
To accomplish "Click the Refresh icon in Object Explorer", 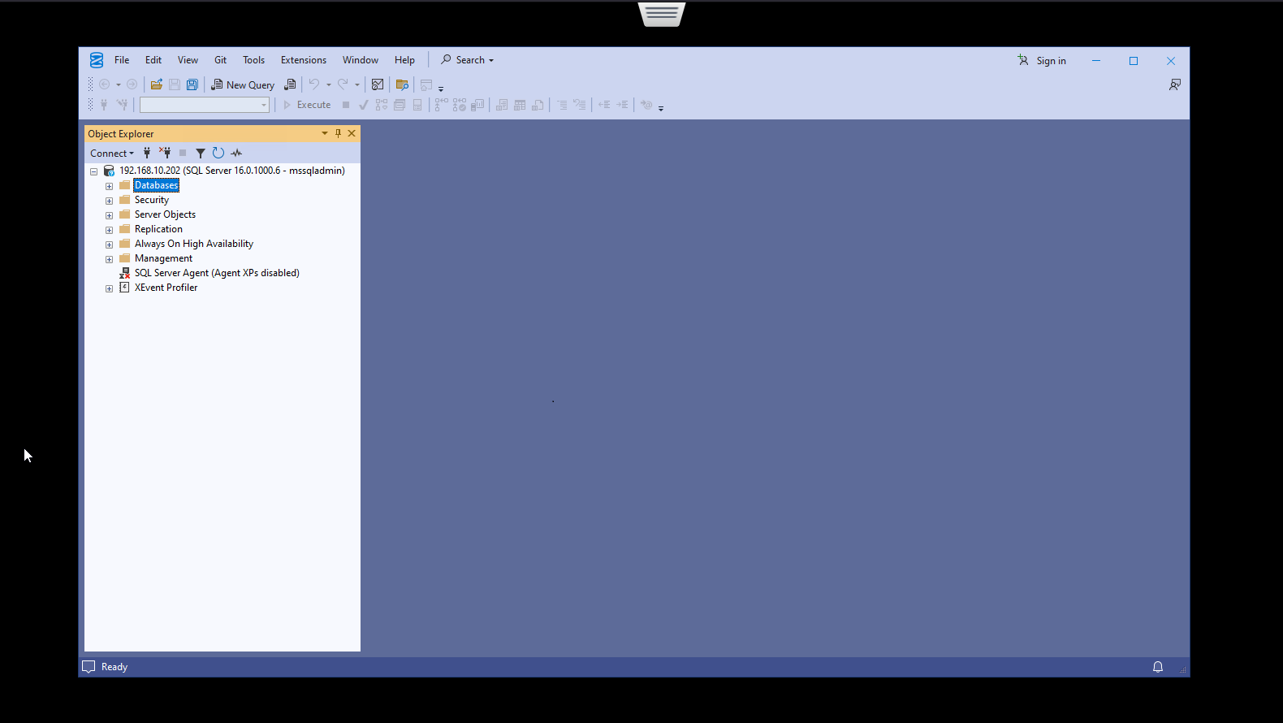I will click(218, 153).
